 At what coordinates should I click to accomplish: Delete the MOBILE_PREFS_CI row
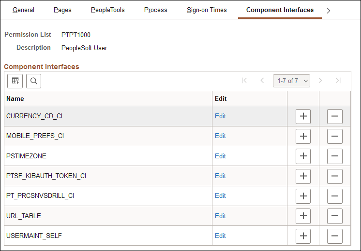(335, 136)
